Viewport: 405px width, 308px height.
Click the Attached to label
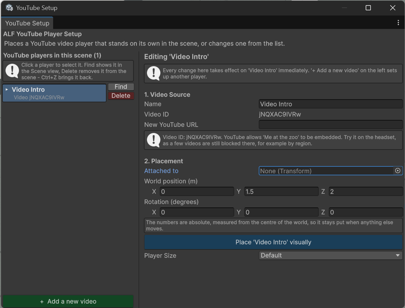click(161, 171)
